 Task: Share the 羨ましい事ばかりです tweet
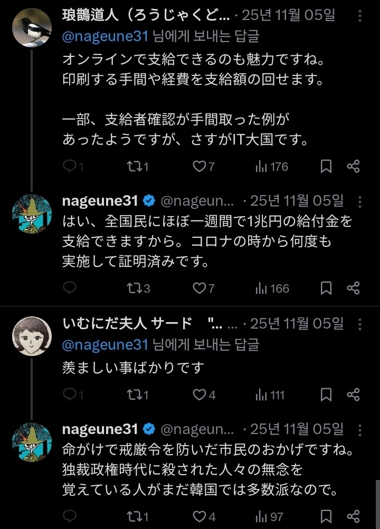353,395
